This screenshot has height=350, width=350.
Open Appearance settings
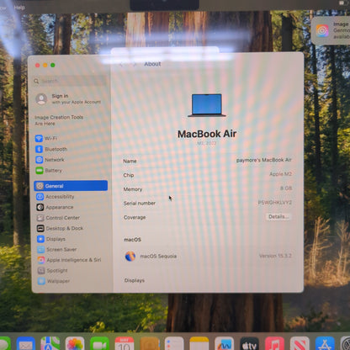click(56, 207)
